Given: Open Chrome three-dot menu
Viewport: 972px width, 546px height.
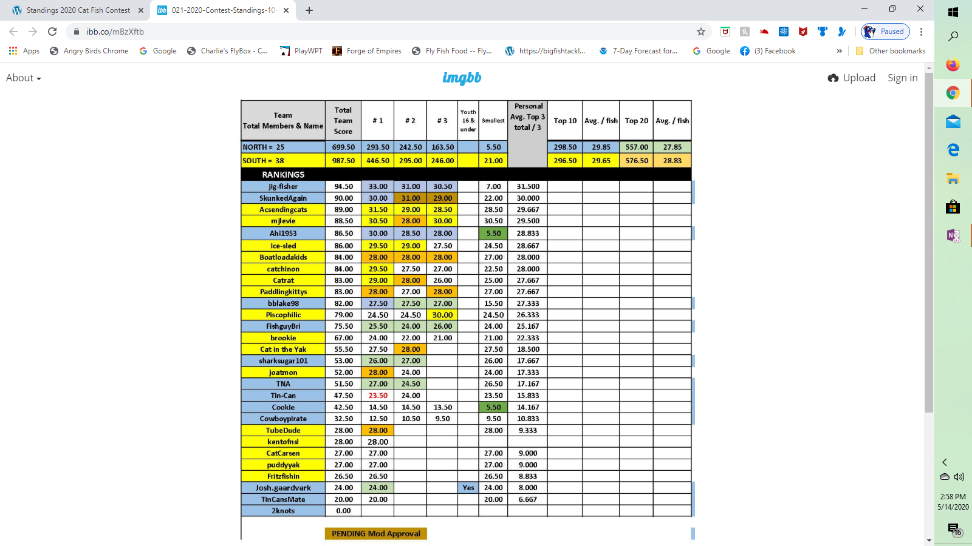Looking at the screenshot, I should click(x=921, y=32).
